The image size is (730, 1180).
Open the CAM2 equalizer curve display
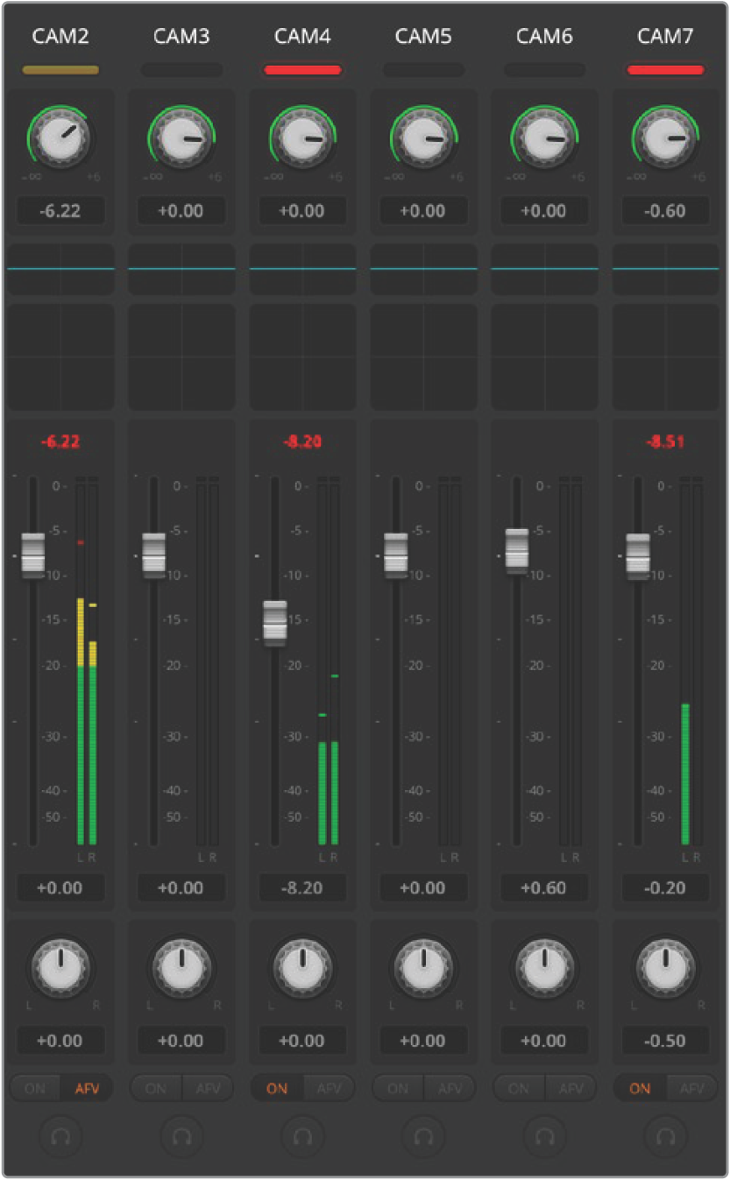60,269
